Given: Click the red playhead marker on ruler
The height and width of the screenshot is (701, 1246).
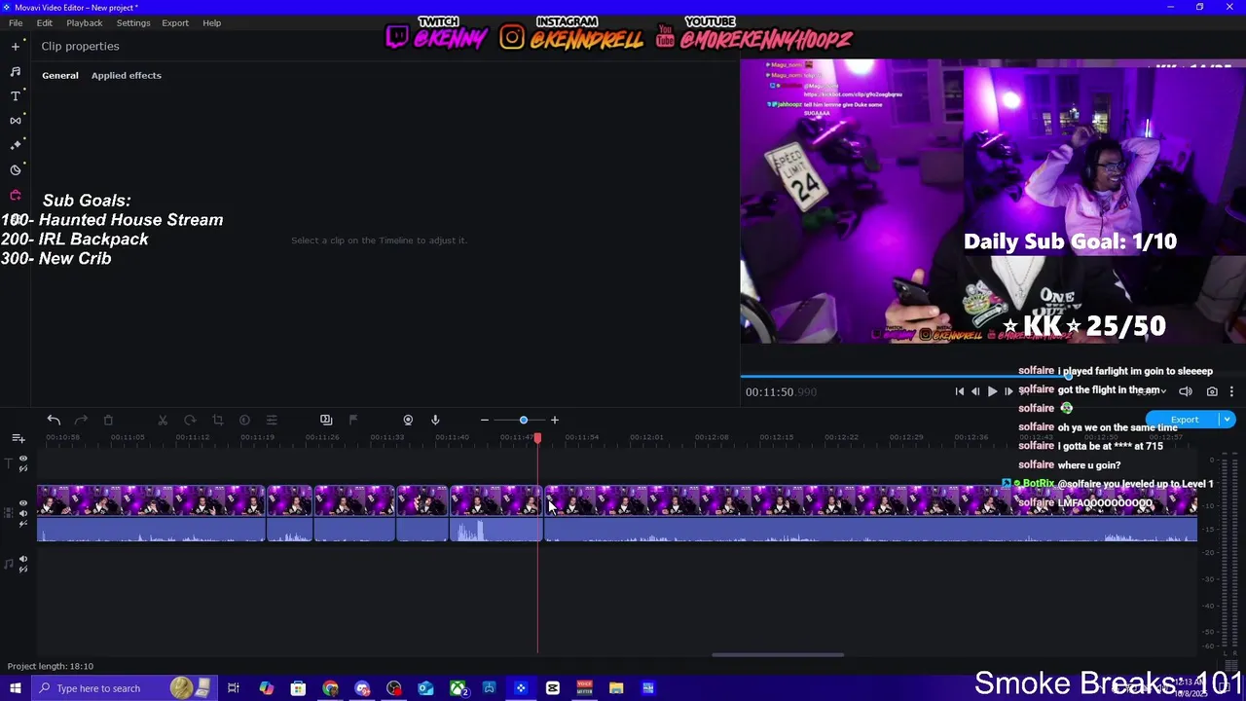Looking at the screenshot, I should (x=537, y=439).
